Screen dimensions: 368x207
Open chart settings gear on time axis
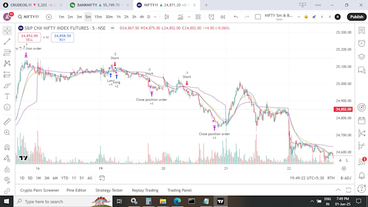(x=344, y=168)
